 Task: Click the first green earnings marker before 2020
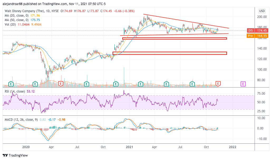pyautogui.click(x=11, y=84)
